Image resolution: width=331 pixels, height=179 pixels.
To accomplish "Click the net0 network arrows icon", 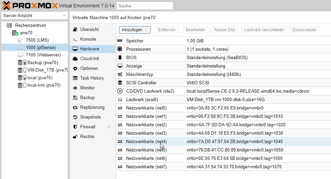I will [x=120, y=108].
